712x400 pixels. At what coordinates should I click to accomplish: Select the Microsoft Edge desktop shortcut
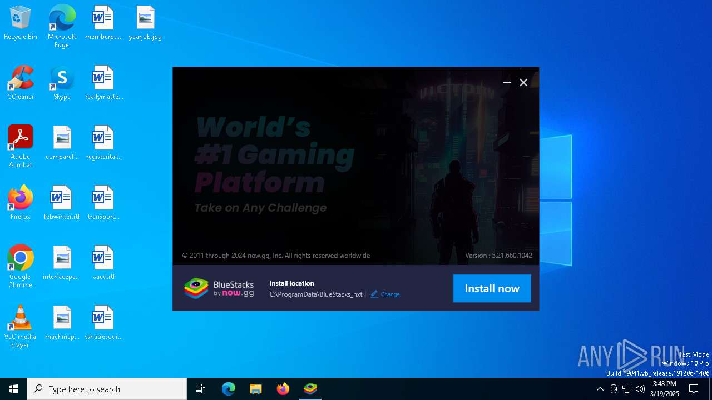62,27
